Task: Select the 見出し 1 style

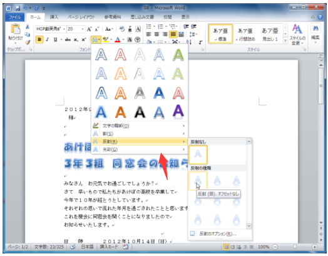Action: tap(270, 34)
